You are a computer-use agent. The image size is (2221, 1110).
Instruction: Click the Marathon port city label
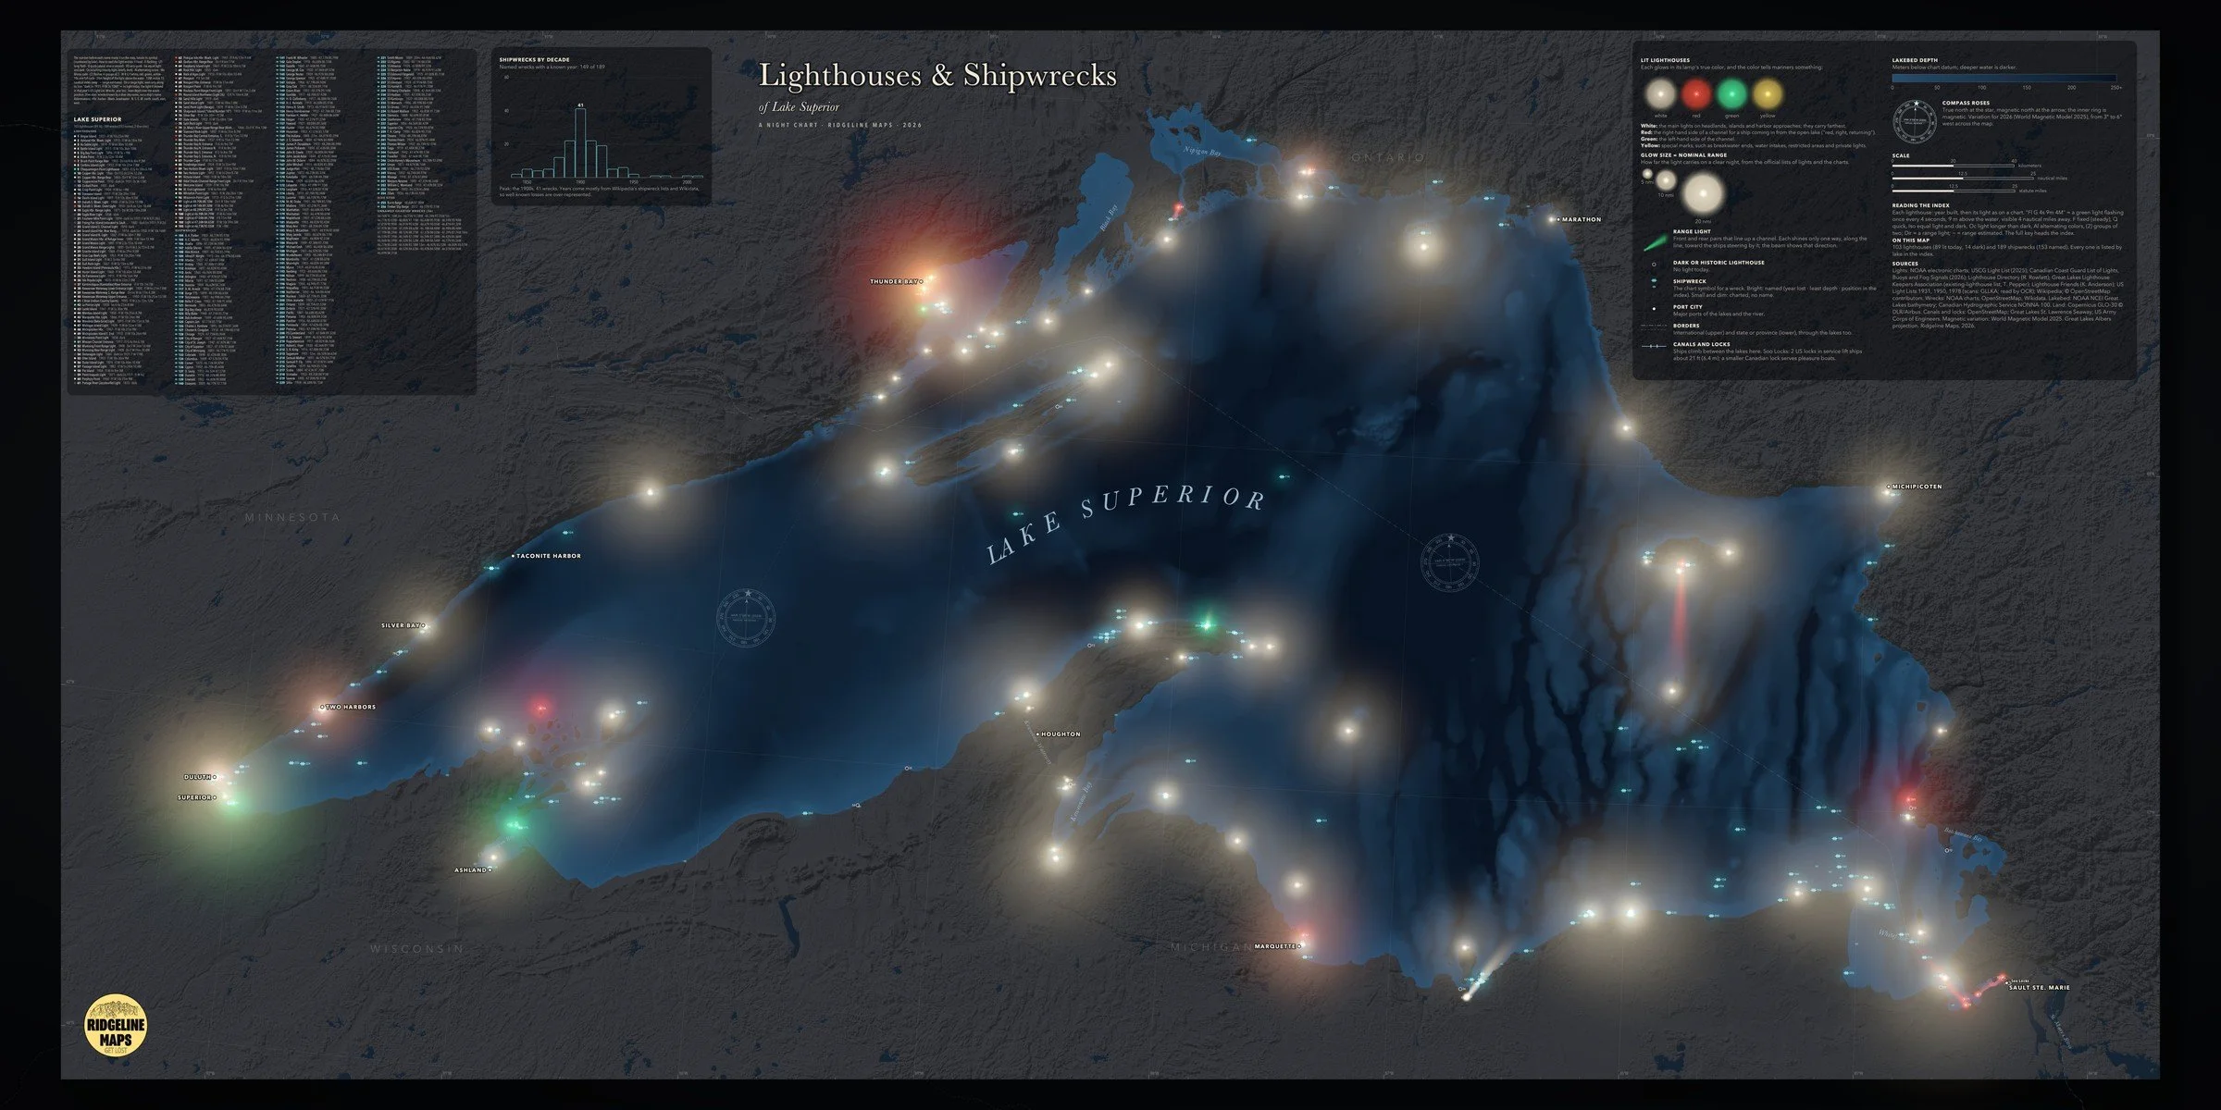tap(1582, 219)
